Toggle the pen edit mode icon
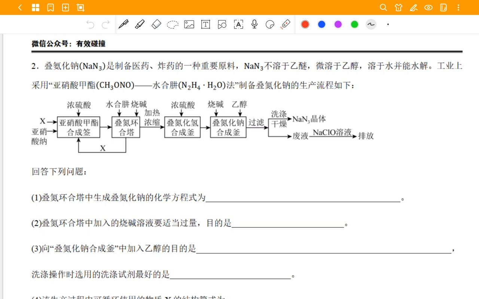Image resolution: width=479 pixels, height=299 pixels. pyautogui.click(x=414, y=7)
